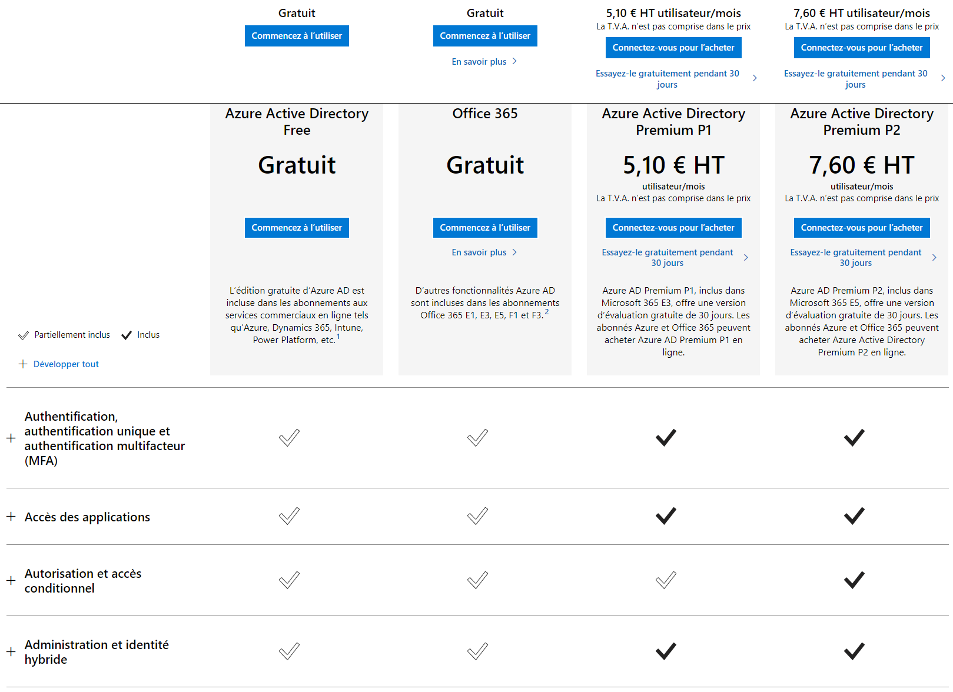Image resolution: width=953 pixels, height=692 pixels.
Task: Open Essayez-le gratuitement 30 jours in Premium P2 card
Action: tap(856, 258)
